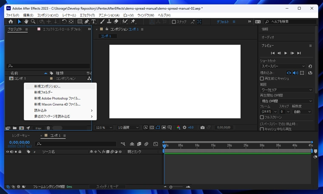Select the Hand tool
323x194 pixels.
[x=26, y=21]
